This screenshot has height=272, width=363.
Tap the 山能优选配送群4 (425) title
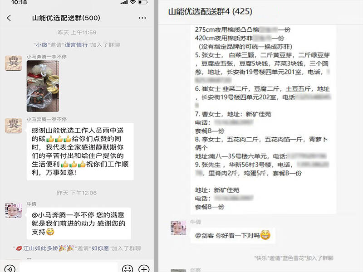tap(210, 11)
